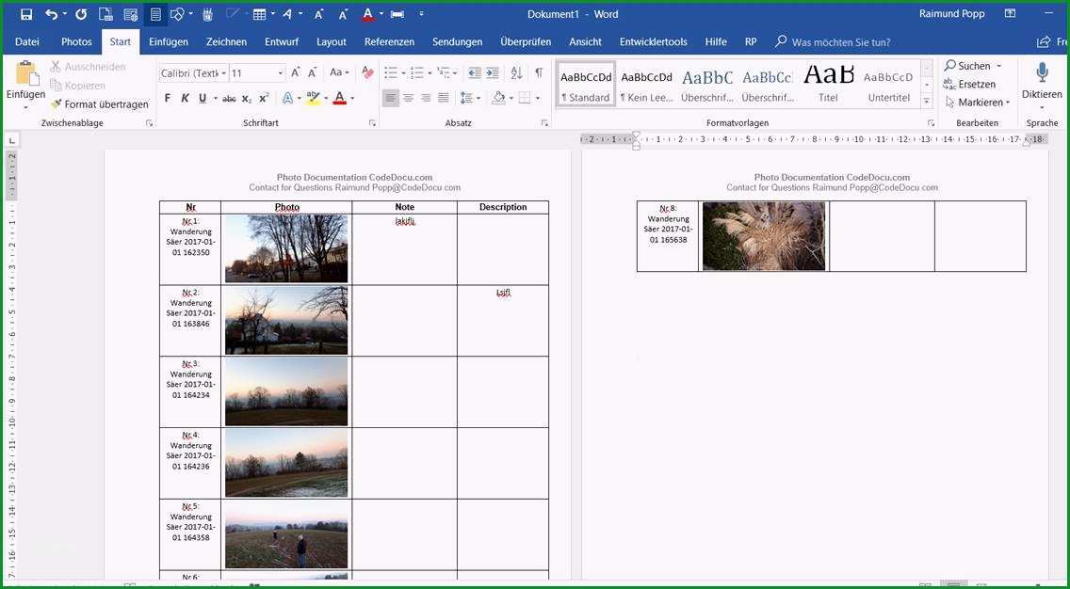This screenshot has height=589, width=1070.
Task: Select the Nr 8 grass photo
Action: 764,236
